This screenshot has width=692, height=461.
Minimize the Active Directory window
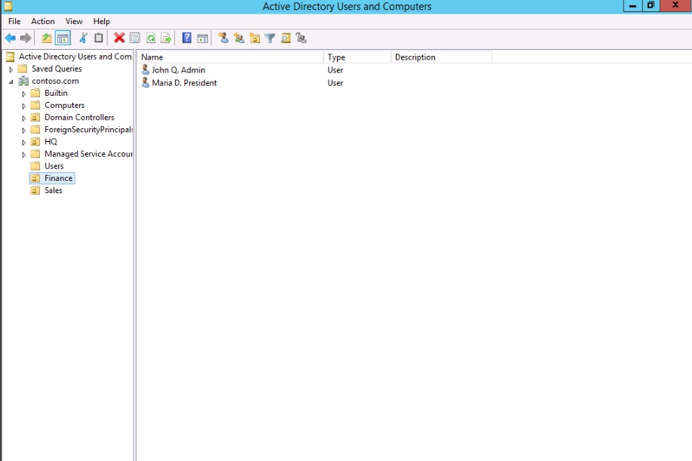632,6
